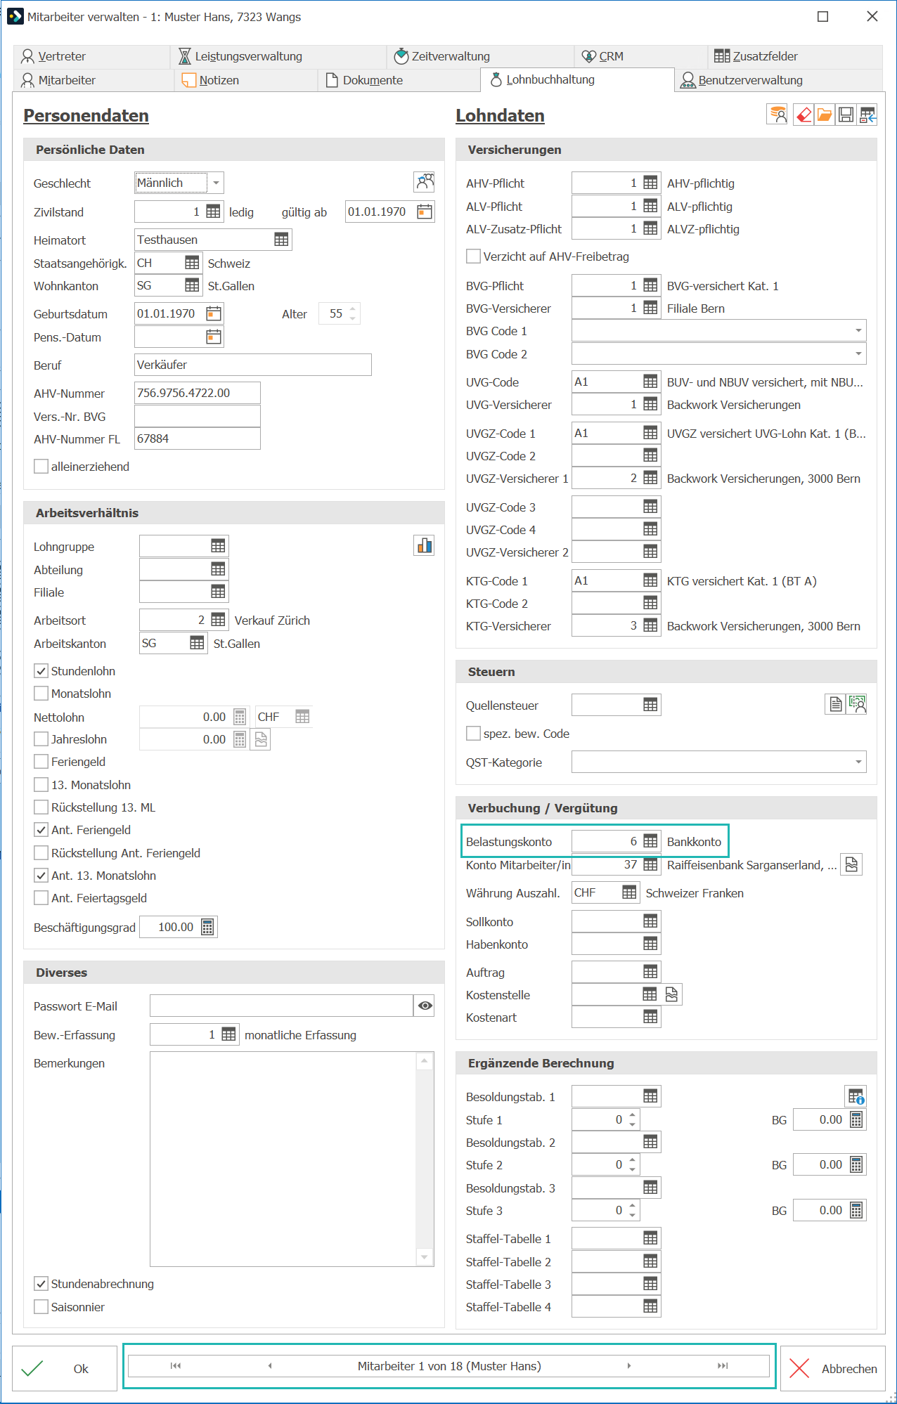Enable the Feriengeld checkbox

pyautogui.click(x=41, y=762)
